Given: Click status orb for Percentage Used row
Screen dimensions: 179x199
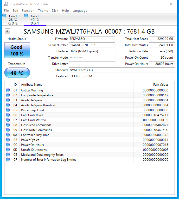Looking at the screenshot, I should click(x=8, y=110).
